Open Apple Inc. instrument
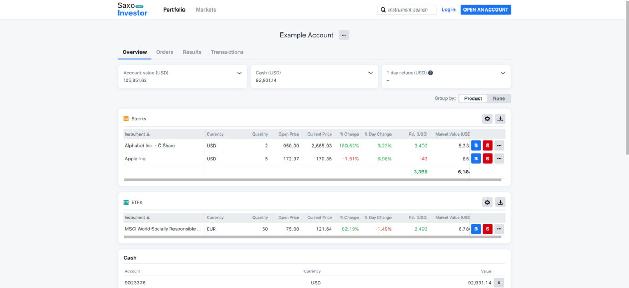This screenshot has width=629, height=288. pos(135,159)
